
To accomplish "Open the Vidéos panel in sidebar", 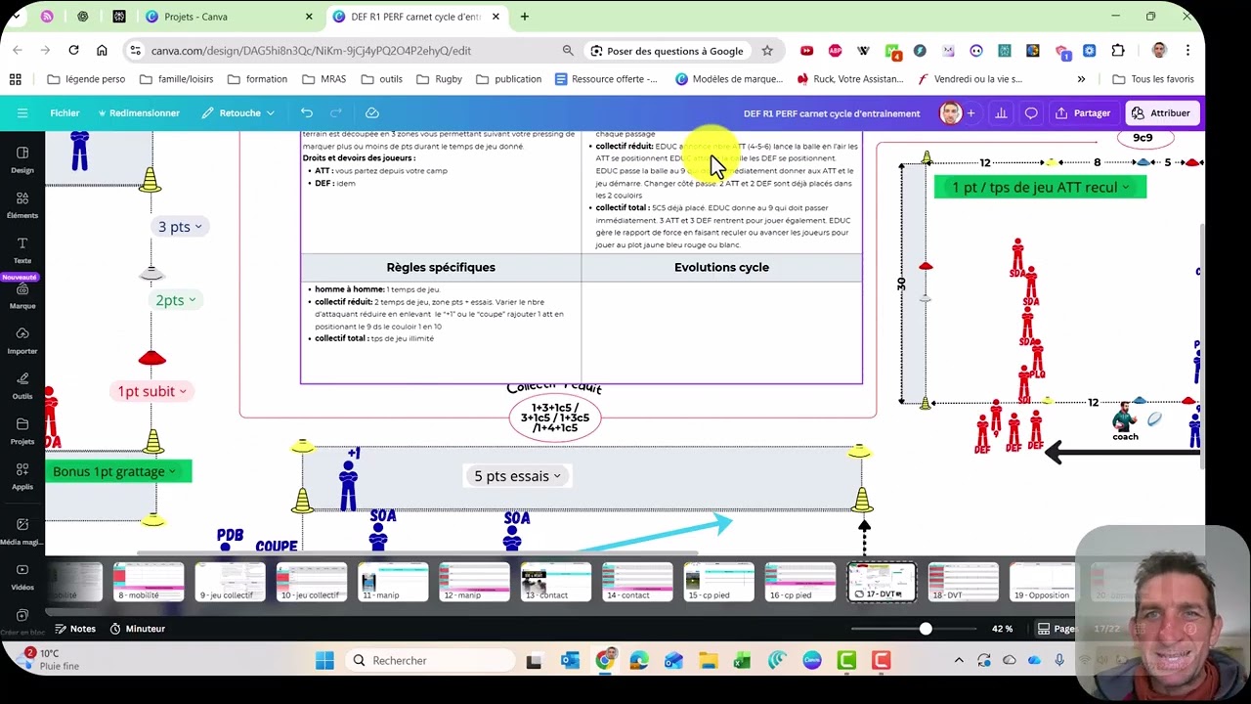I will click(x=22, y=576).
